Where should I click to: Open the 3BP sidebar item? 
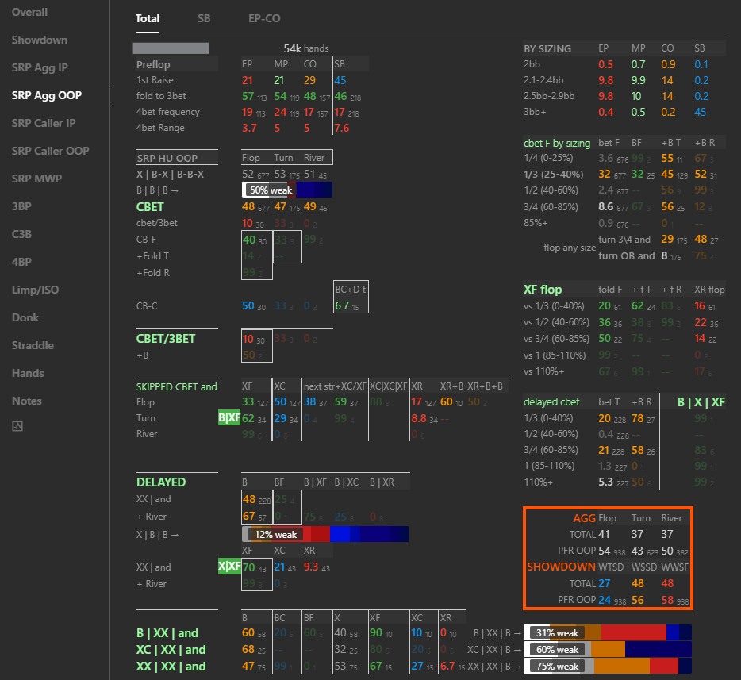(21, 206)
